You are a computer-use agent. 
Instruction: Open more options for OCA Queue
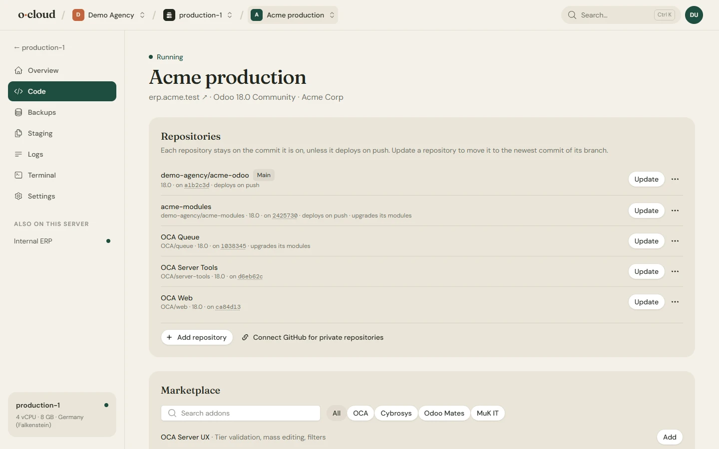click(x=675, y=241)
